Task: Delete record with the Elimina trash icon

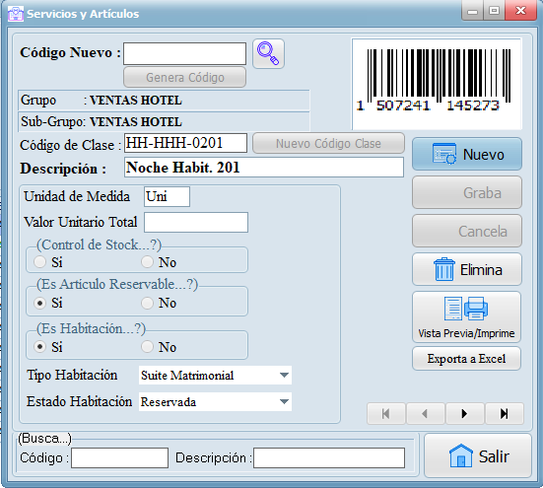Action: (x=443, y=269)
